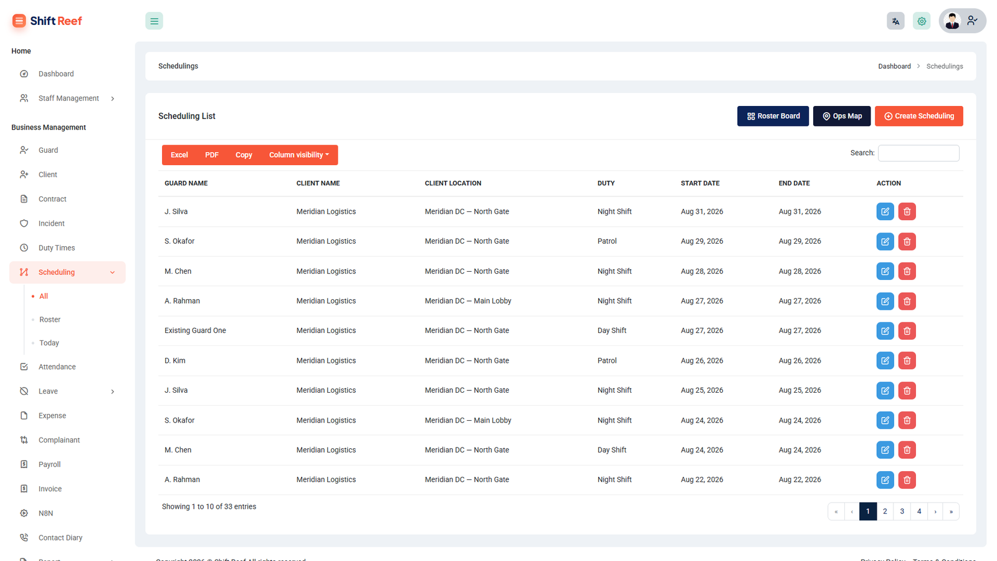
Task: Open the Dashboard sidebar item
Action: tap(67, 74)
